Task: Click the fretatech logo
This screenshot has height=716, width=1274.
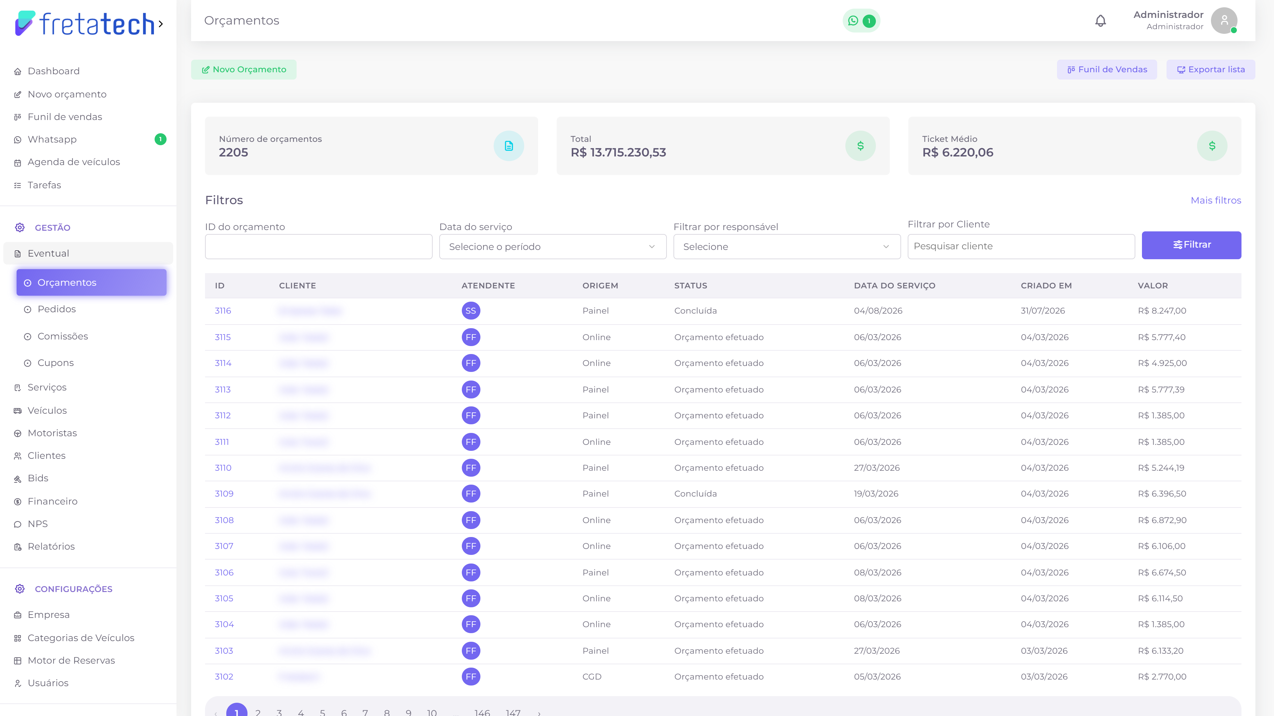Action: tap(85, 24)
